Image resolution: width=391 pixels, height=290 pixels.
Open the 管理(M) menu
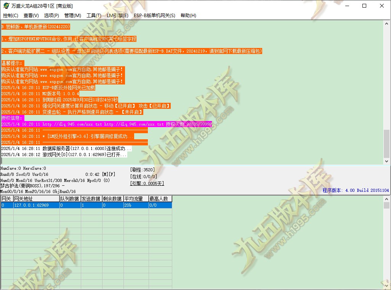coord(72,16)
